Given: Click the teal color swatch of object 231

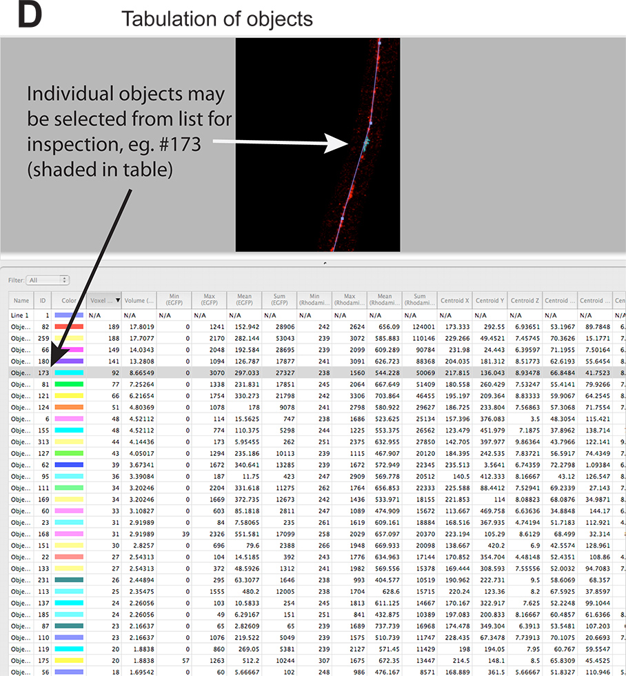Looking at the screenshot, I should (x=69, y=580).
